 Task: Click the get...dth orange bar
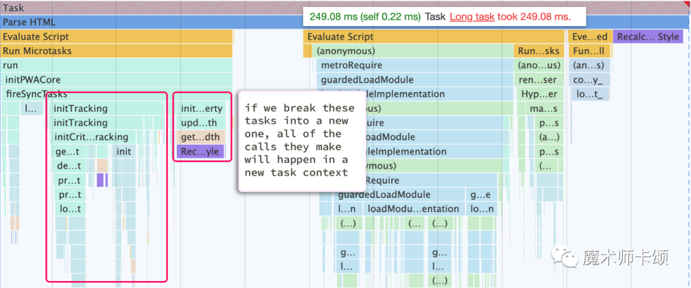[x=200, y=137]
